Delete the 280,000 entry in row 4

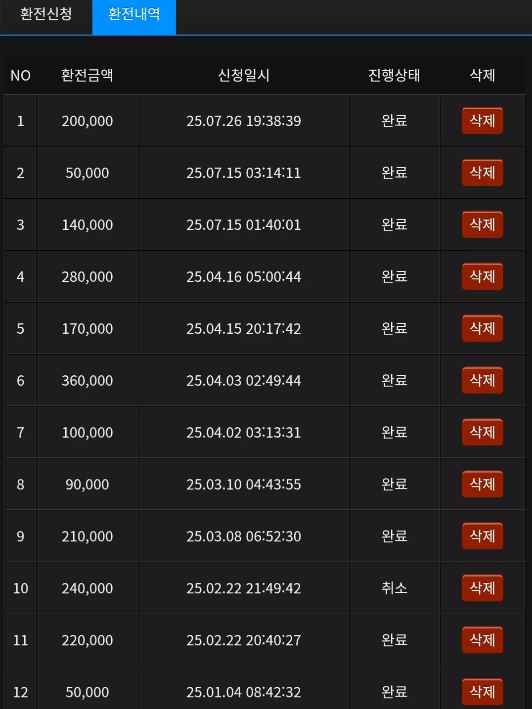[x=483, y=276]
